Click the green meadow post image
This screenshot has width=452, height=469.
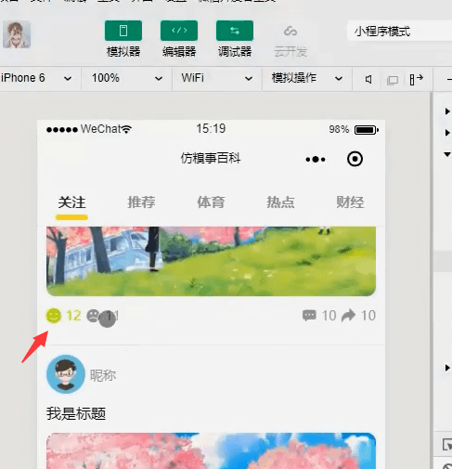(211, 261)
